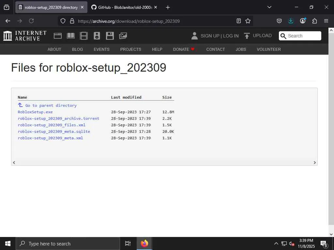This screenshot has width=334, height=250.
Task: Switch to the roblox-setup_202309 directory tab
Action: (x=51, y=7)
